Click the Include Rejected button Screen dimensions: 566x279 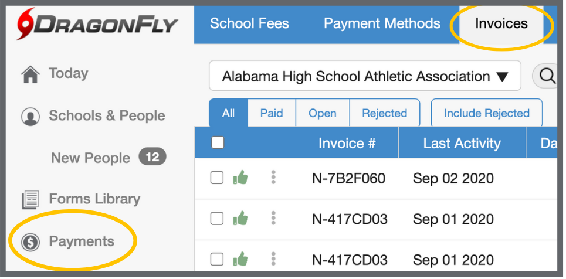[x=486, y=113]
